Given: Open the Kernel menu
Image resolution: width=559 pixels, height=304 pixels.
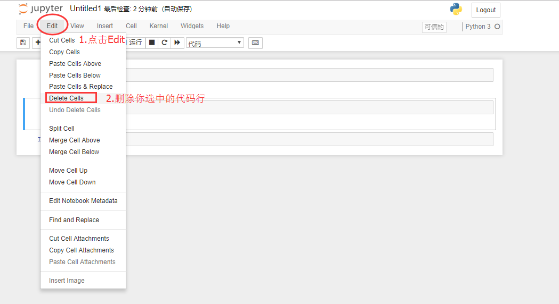Looking at the screenshot, I should [158, 26].
